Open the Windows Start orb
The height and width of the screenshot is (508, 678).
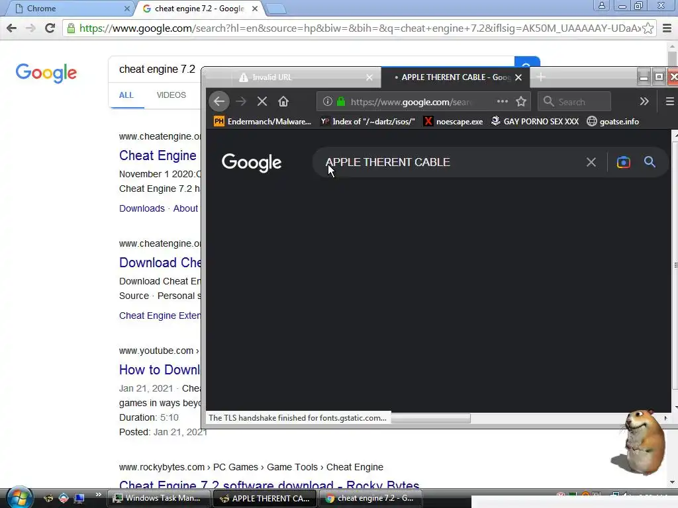pos(19,498)
